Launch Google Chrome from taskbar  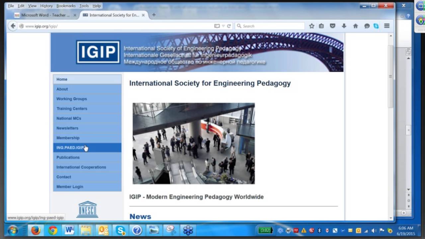point(52,230)
